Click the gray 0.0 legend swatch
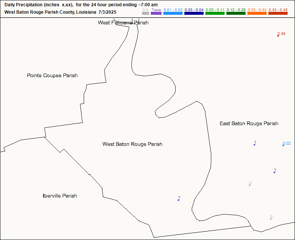 coord(145,13)
